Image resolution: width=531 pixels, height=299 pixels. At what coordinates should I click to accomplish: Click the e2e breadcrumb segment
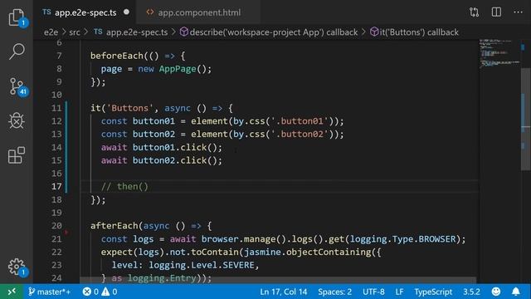[x=51, y=32]
